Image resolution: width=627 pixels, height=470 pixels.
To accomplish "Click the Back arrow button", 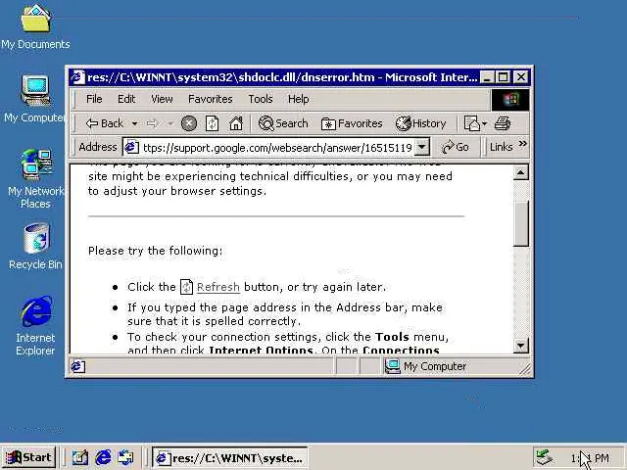I will tap(105, 123).
